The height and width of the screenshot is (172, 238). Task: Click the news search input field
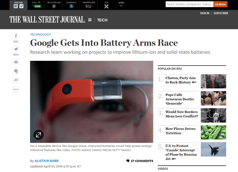click(x=190, y=4)
